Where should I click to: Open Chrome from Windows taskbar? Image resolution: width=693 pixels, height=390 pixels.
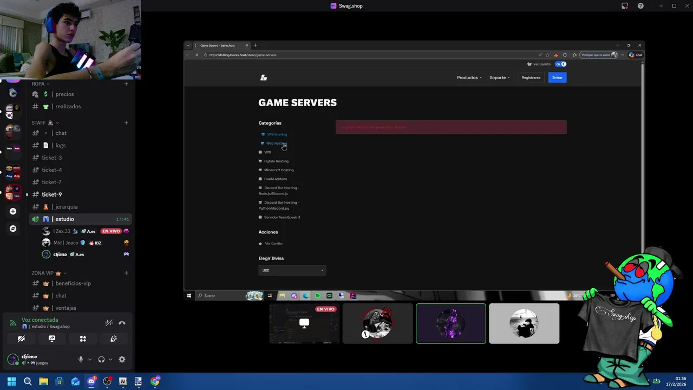[x=155, y=381]
